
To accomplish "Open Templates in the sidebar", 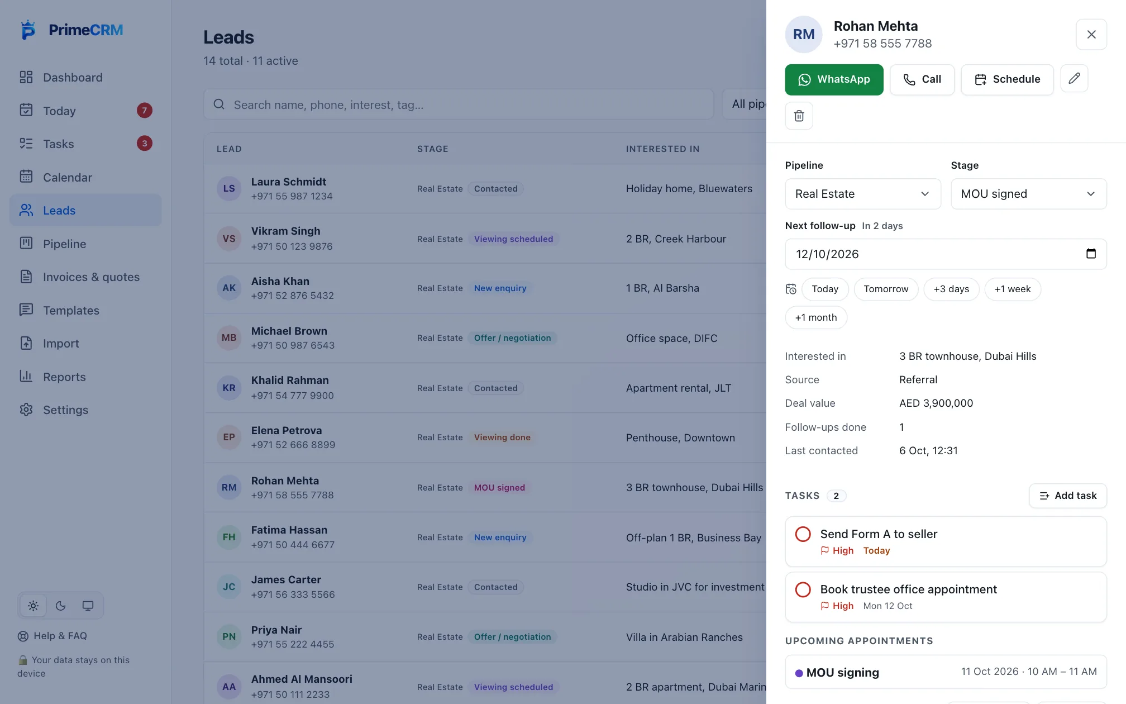I will pyautogui.click(x=85, y=310).
